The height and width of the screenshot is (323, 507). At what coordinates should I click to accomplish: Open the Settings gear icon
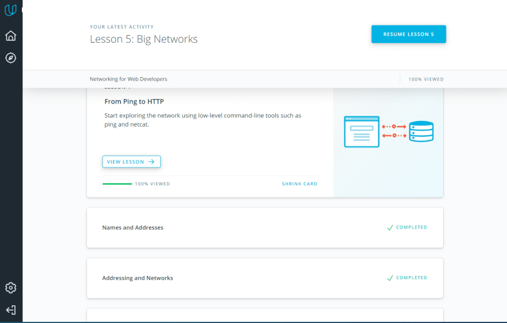pos(11,287)
